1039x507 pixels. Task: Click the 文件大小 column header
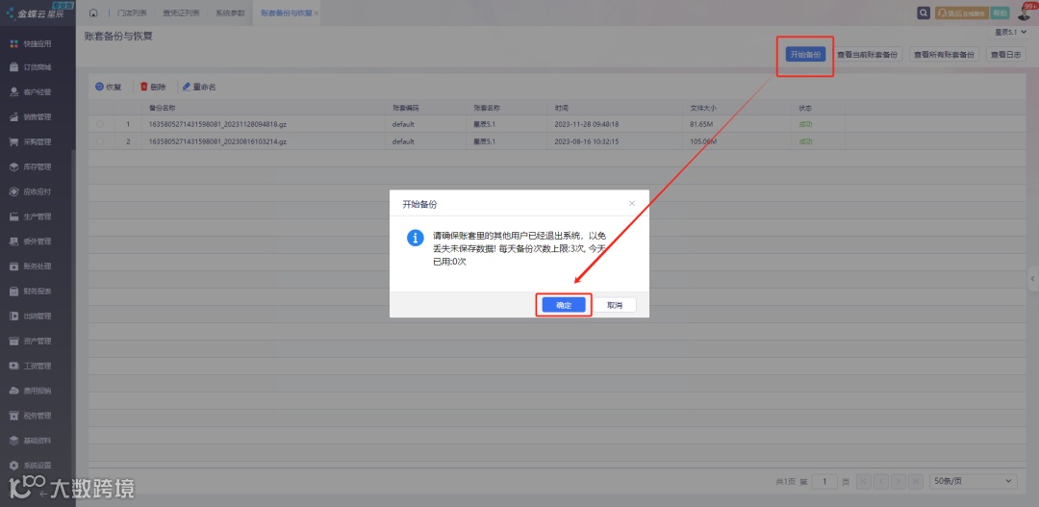[x=703, y=107]
